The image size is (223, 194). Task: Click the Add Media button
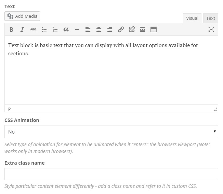tap(23, 16)
